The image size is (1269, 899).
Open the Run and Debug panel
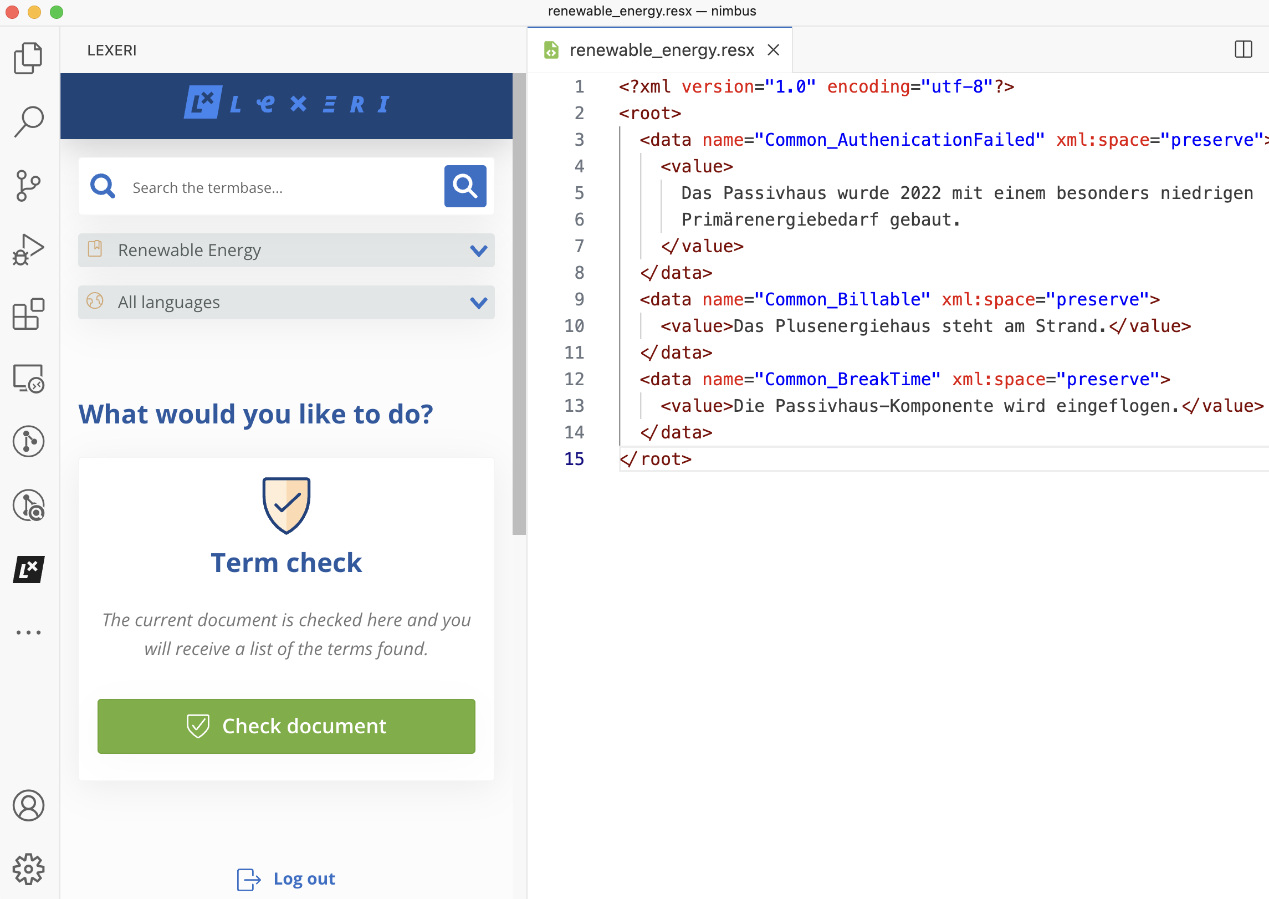coord(28,249)
